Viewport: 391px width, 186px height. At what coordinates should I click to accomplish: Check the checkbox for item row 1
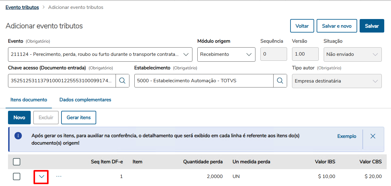click(x=17, y=176)
